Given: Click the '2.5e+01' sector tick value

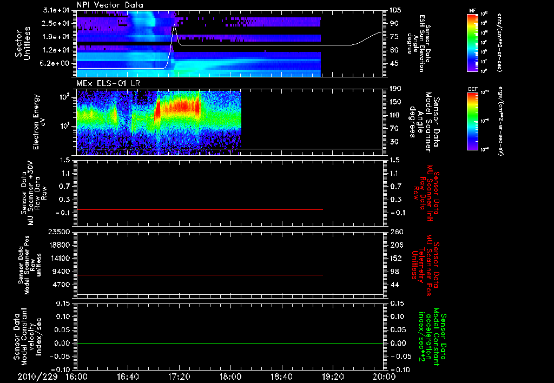Looking at the screenshot, I should click(56, 23).
